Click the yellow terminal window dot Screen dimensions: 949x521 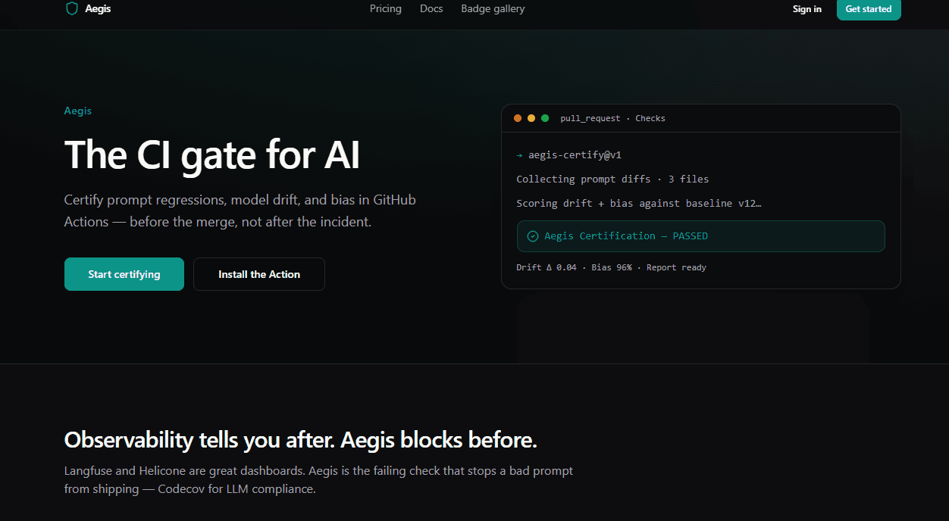click(531, 118)
